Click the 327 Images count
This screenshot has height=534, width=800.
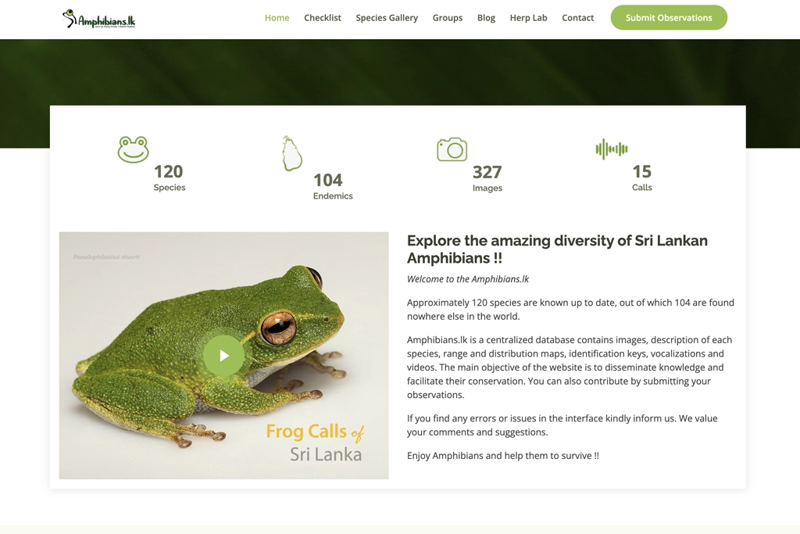pyautogui.click(x=487, y=172)
